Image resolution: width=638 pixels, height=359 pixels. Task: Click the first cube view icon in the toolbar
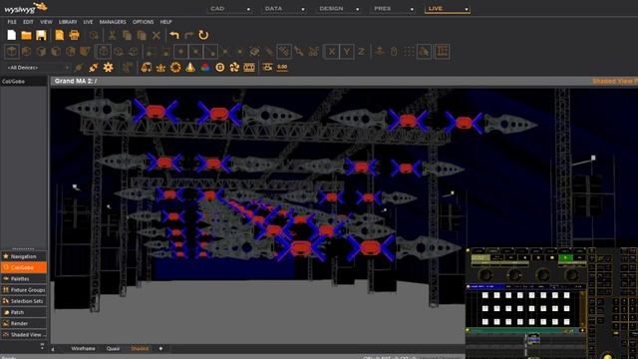(12, 52)
